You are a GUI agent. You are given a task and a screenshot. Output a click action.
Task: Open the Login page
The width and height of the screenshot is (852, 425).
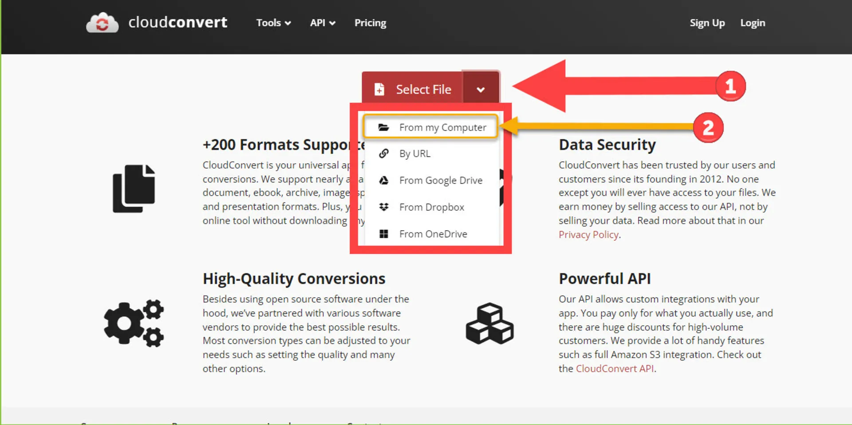pos(753,23)
